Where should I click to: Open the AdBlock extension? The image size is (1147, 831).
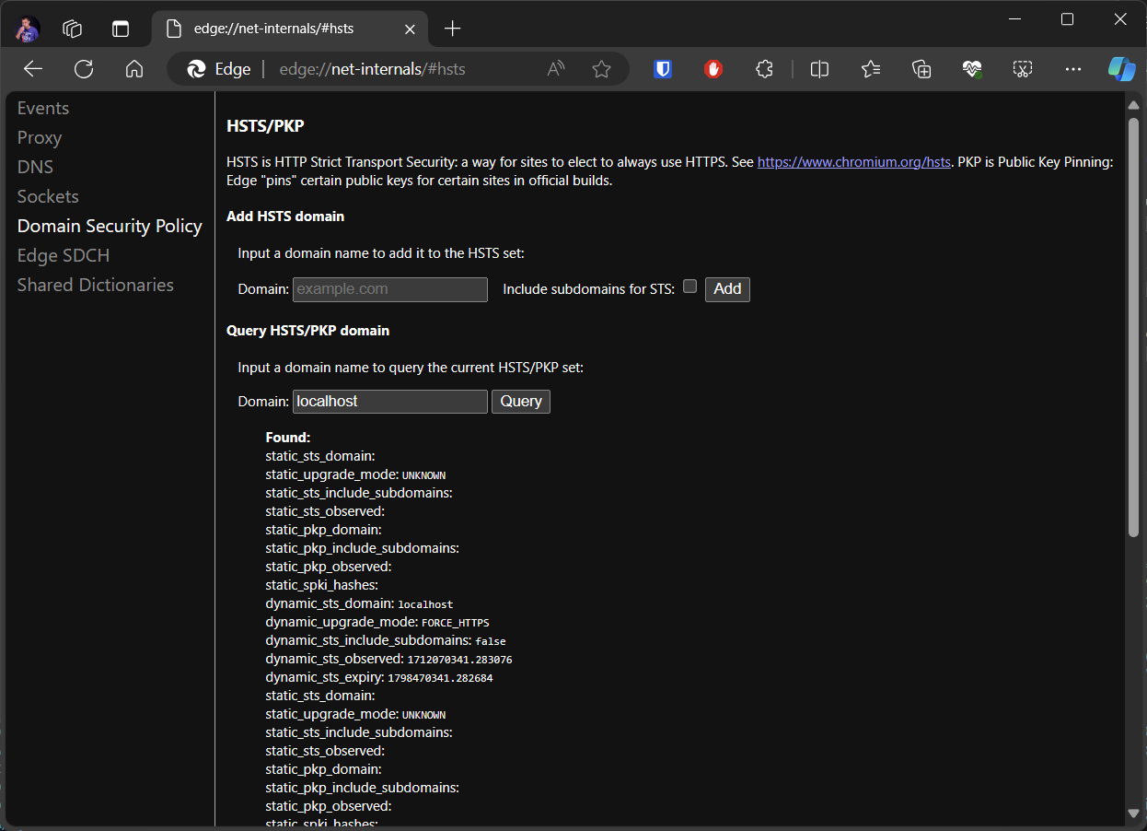click(x=713, y=68)
